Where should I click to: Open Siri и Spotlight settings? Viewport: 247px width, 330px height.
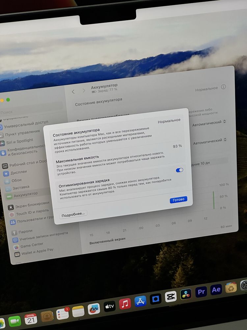(17, 142)
